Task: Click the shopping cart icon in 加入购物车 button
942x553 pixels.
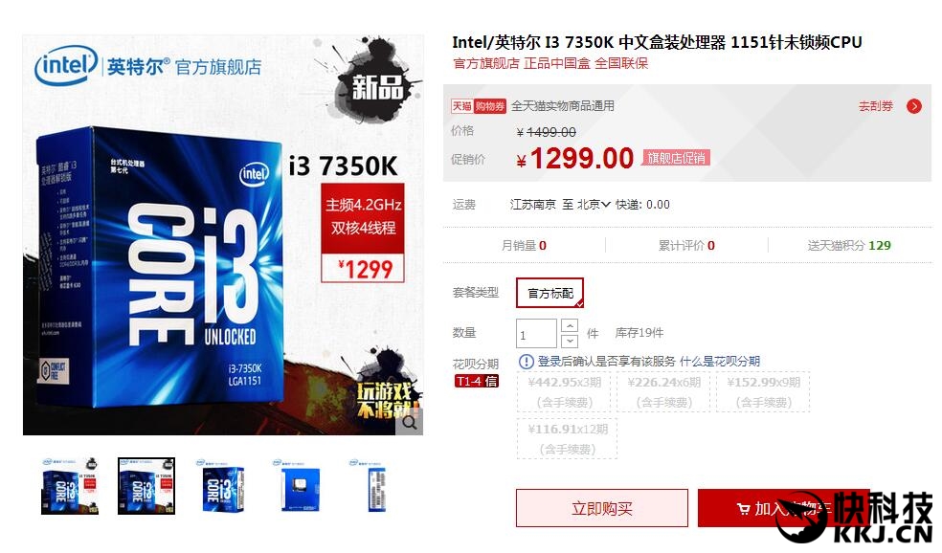Action: pos(744,509)
